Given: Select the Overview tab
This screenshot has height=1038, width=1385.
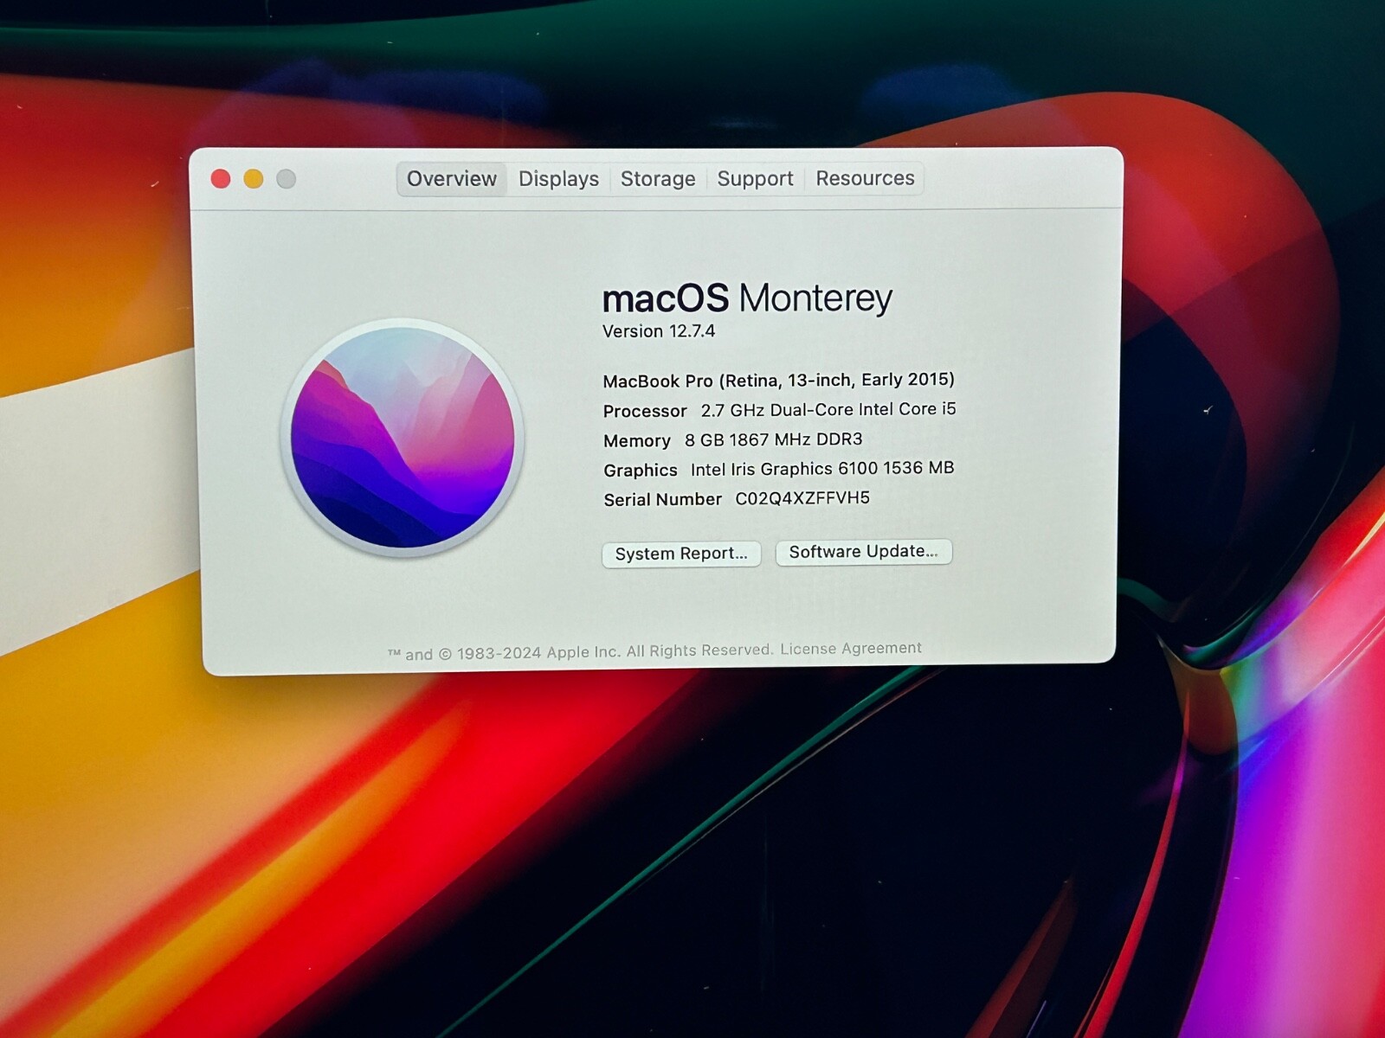Looking at the screenshot, I should [451, 179].
